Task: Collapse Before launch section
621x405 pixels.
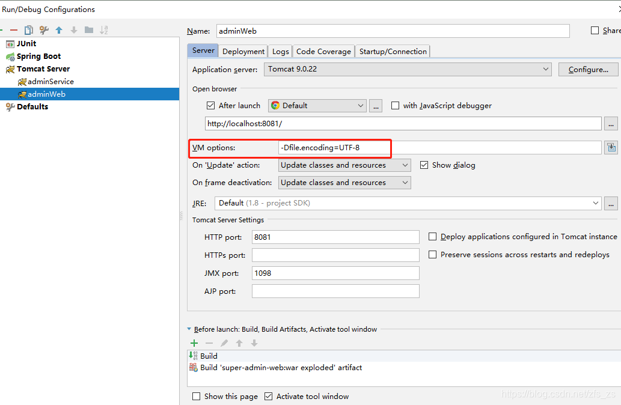Action: coord(189,329)
